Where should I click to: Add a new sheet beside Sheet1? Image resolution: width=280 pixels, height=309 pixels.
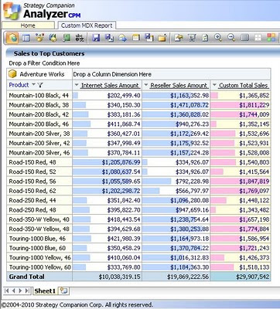tap(63, 291)
